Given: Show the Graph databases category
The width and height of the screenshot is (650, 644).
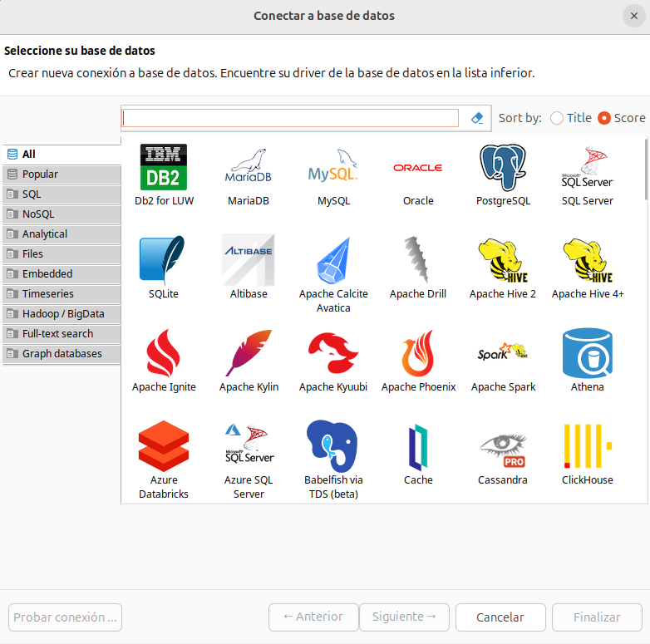Looking at the screenshot, I should (62, 354).
